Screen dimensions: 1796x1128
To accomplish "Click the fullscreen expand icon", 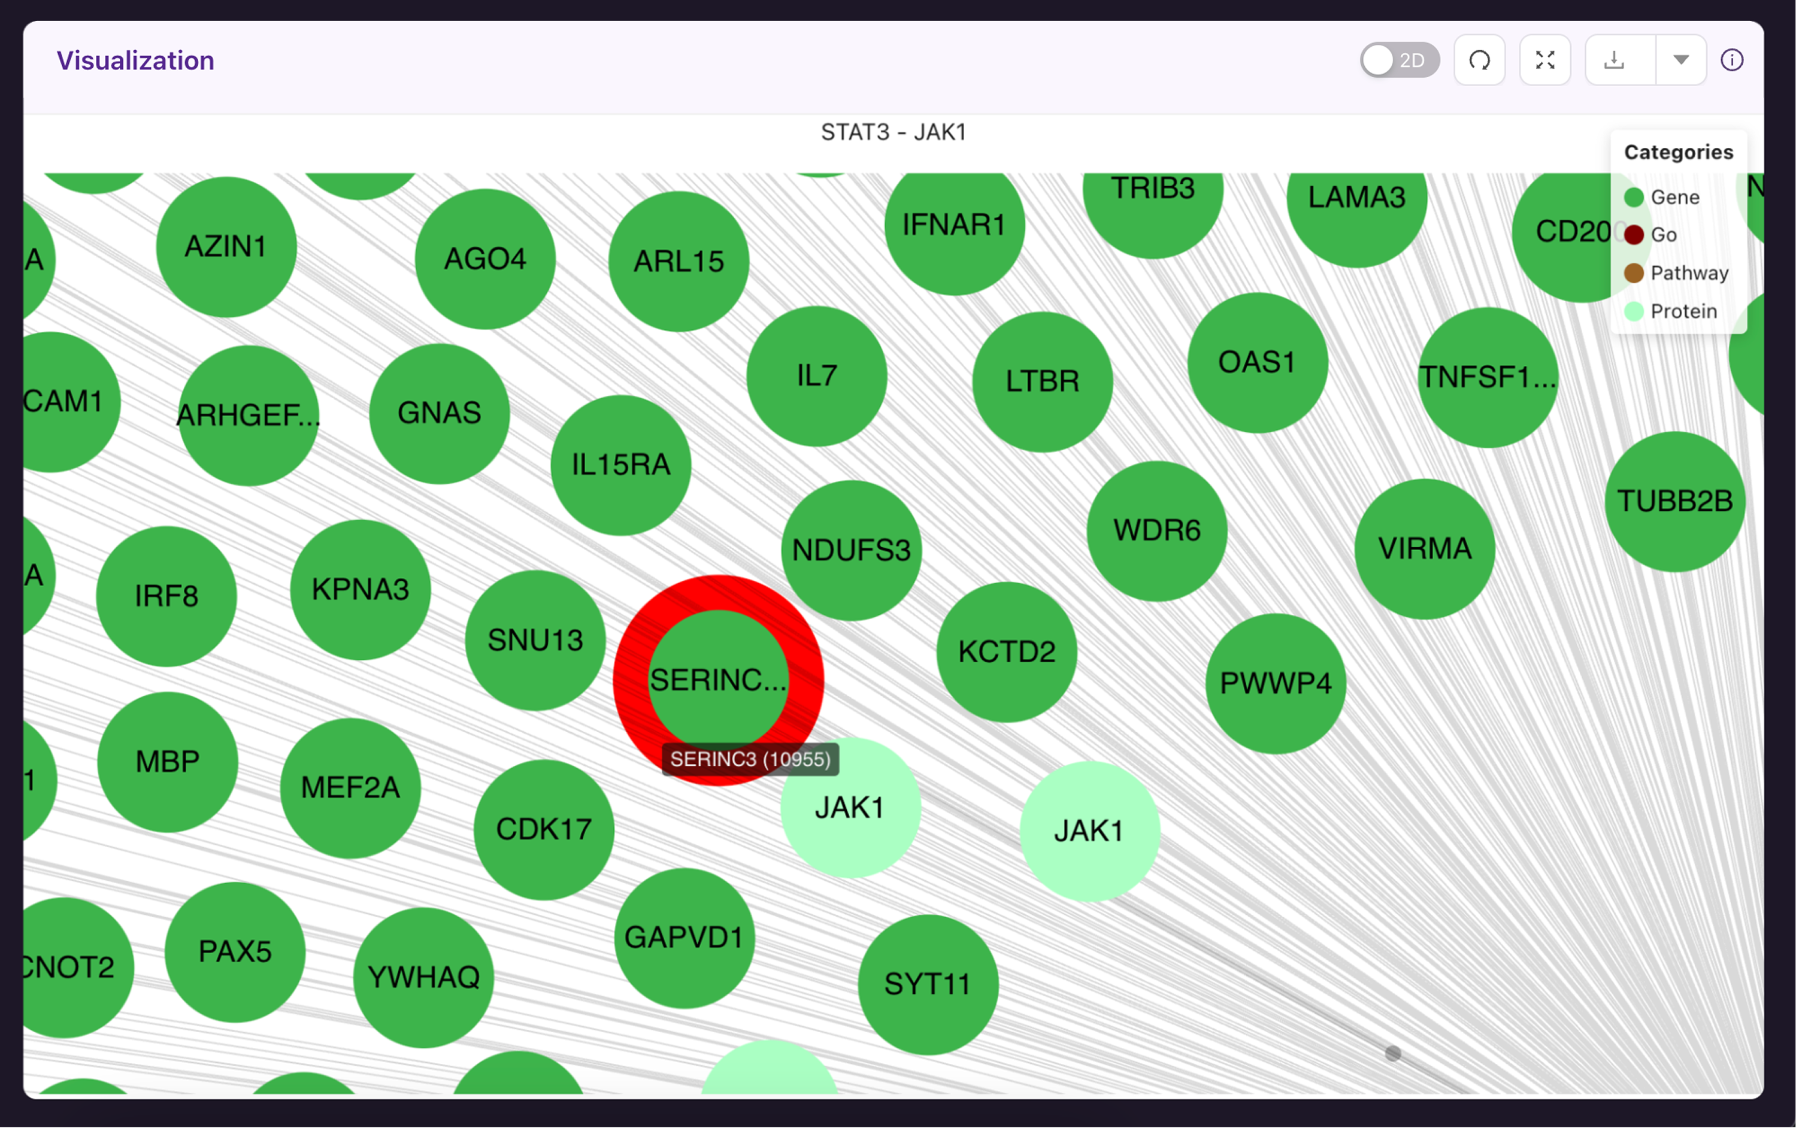I will coord(1544,60).
